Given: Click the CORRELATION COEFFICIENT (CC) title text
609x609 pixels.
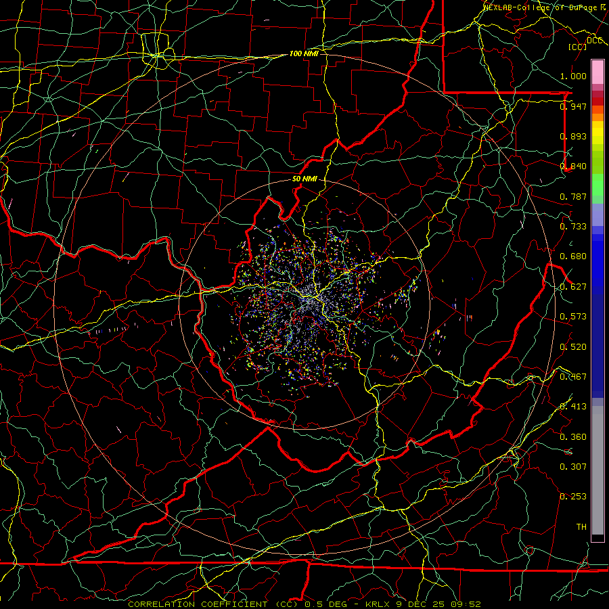Looking at the screenshot, I should click(x=213, y=604).
